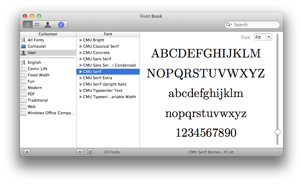Select the All Fonts collection
The width and height of the screenshot is (303, 184).
[x=36, y=40]
